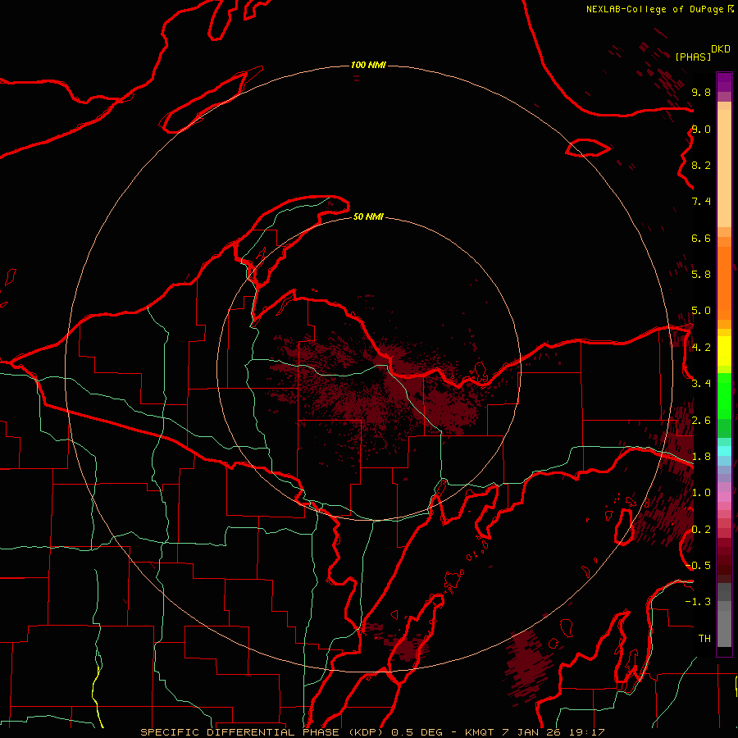Viewport: 738px width, 738px height.
Task: Click the 7.4 legend value
Action: pyautogui.click(x=701, y=202)
